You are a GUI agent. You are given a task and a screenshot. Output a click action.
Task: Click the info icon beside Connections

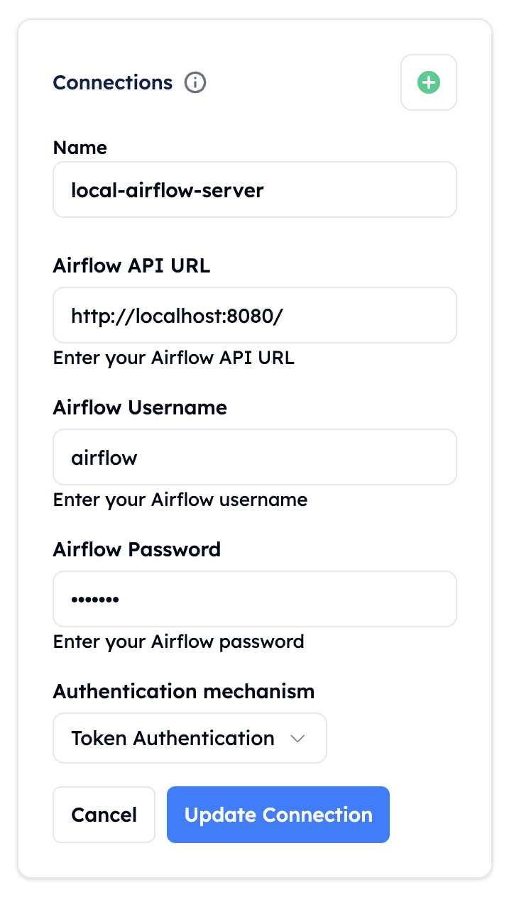195,83
